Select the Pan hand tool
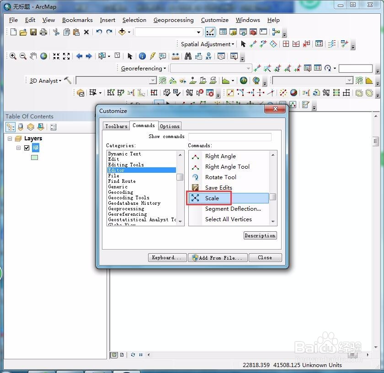Viewport: 384px width, 373px height. 33,56
